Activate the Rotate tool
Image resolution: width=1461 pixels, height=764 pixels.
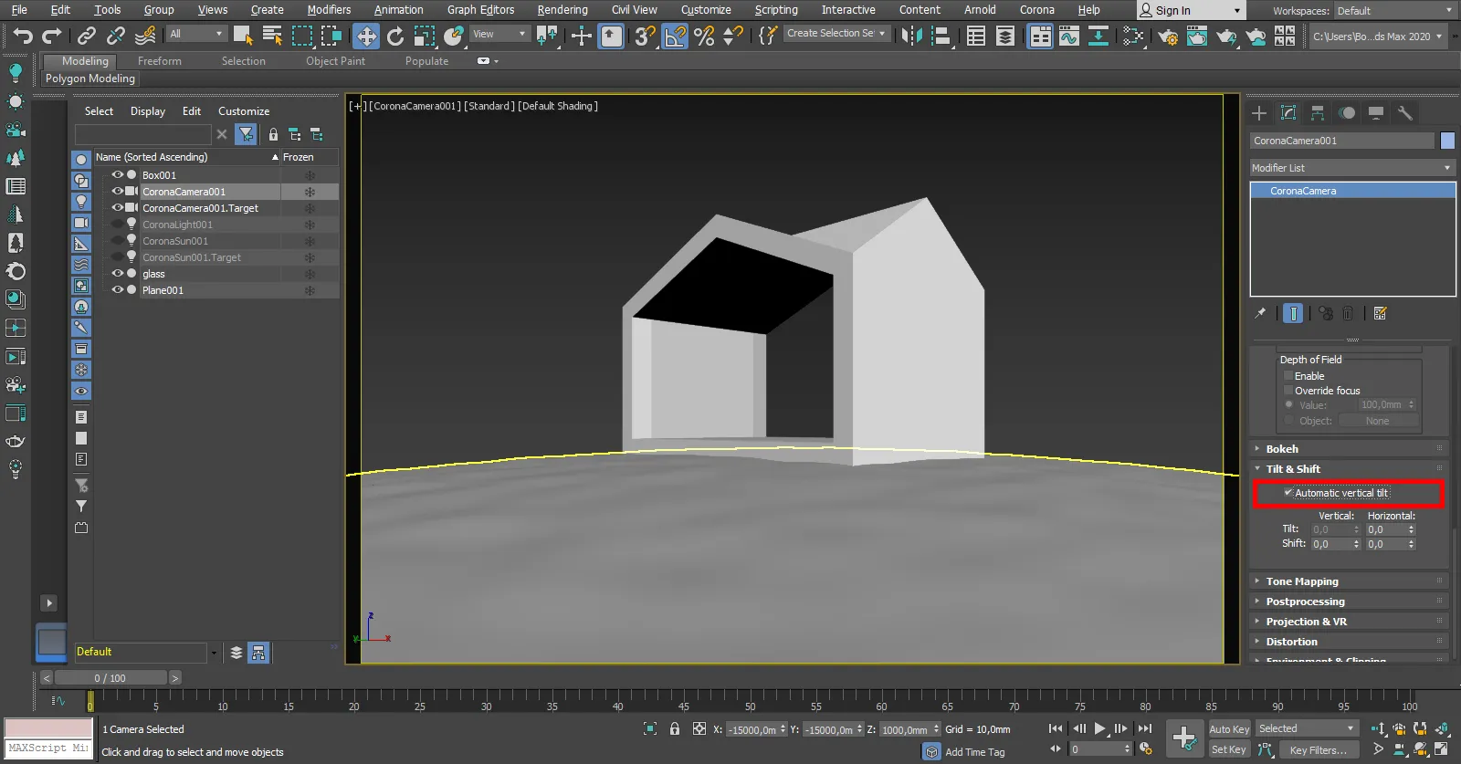coord(395,37)
